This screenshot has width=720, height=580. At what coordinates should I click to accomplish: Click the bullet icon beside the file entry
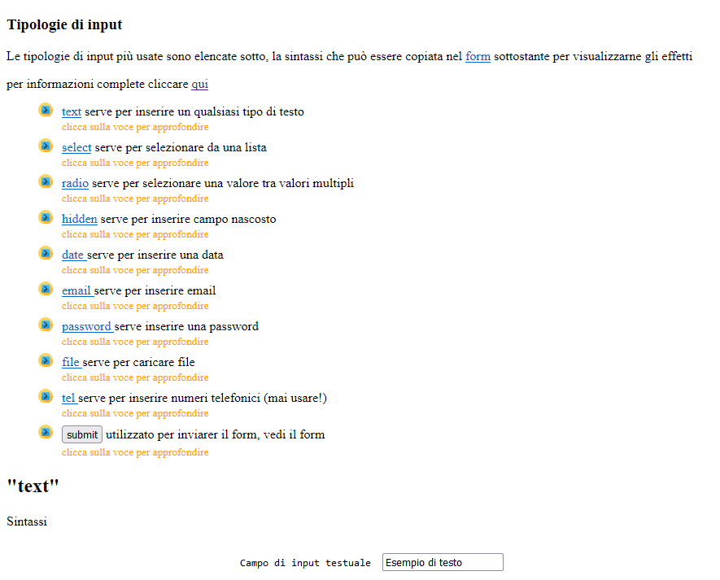click(x=46, y=360)
